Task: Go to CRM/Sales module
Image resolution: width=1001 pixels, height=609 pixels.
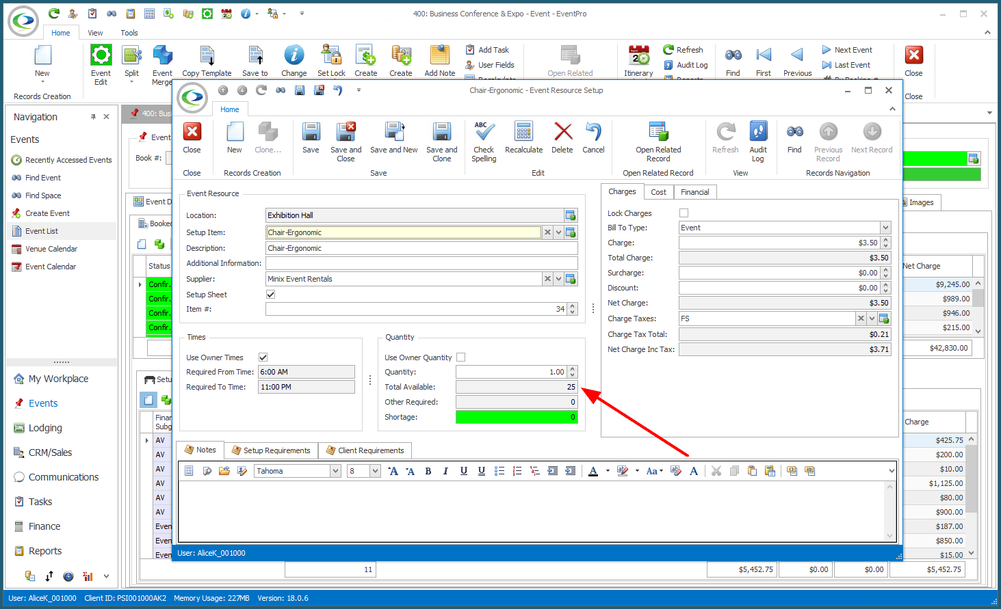Action: click(50, 452)
